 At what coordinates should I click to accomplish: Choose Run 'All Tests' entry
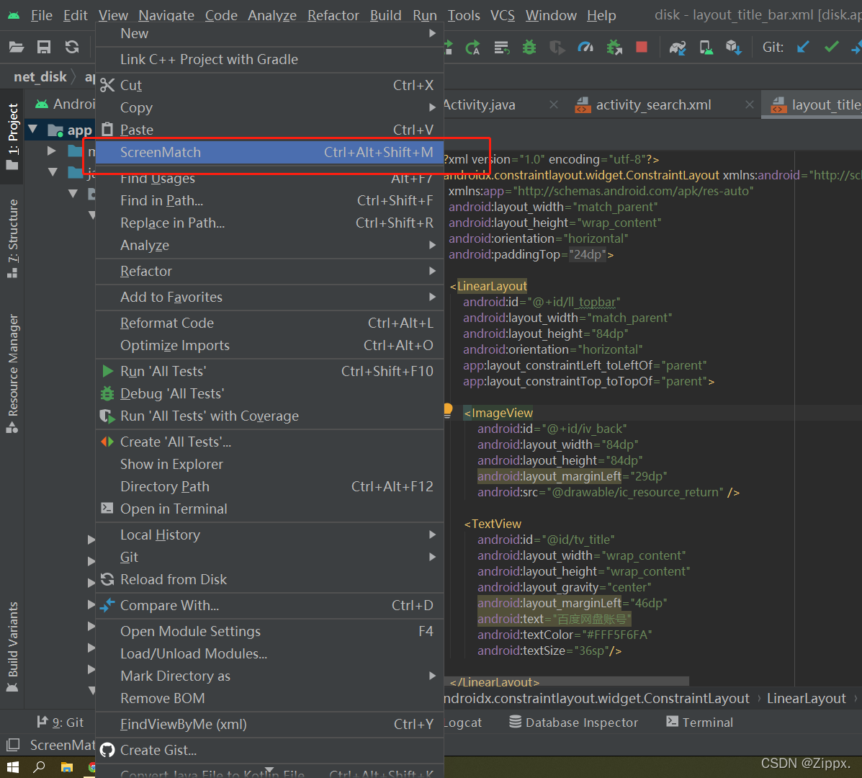click(x=269, y=371)
